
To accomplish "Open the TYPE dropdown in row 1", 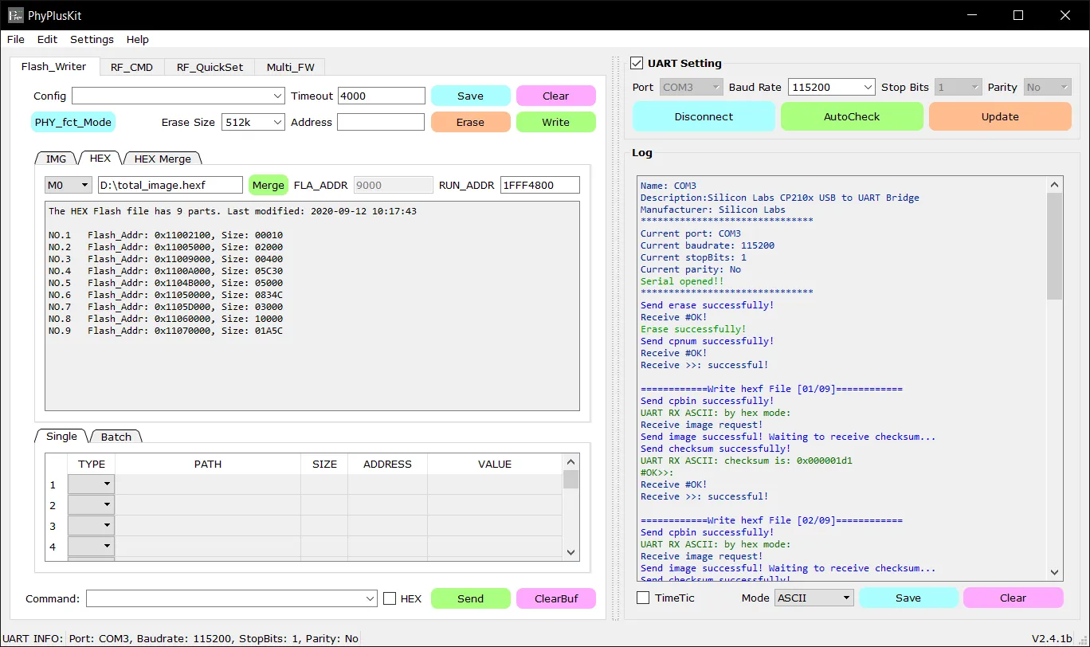I will [x=91, y=484].
